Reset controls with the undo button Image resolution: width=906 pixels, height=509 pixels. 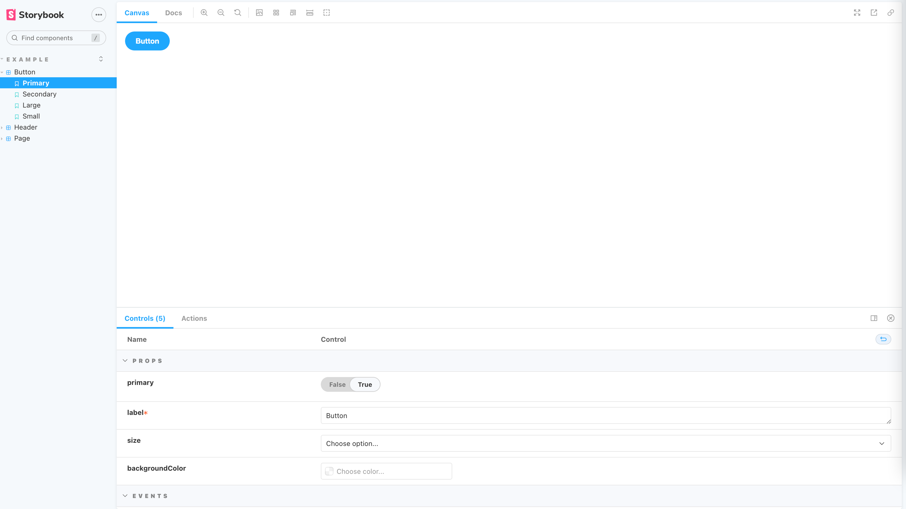[x=883, y=339]
